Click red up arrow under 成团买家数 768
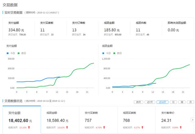Viewport: 195px width, 134px height. (x=142, y=127)
